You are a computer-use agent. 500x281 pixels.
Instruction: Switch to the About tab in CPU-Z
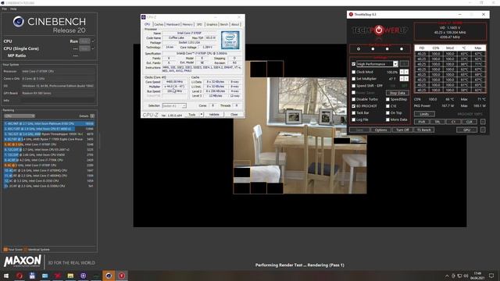235,24
